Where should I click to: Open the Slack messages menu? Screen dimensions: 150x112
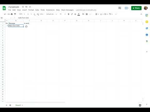[67, 10]
